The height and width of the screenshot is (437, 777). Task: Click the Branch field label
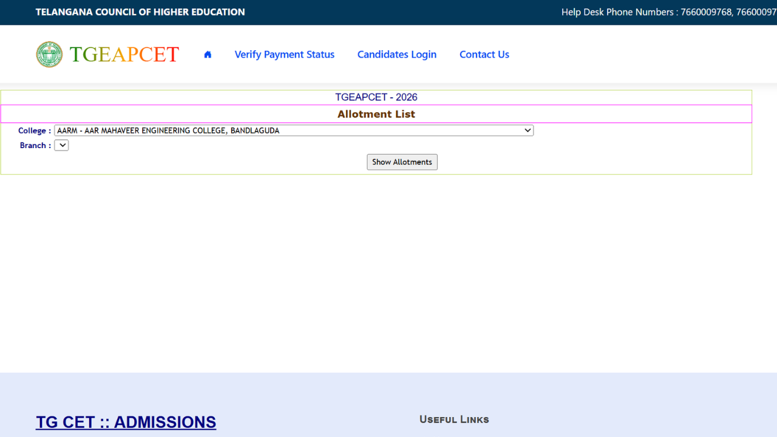tap(35, 145)
